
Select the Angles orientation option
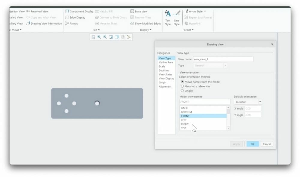[182, 91]
